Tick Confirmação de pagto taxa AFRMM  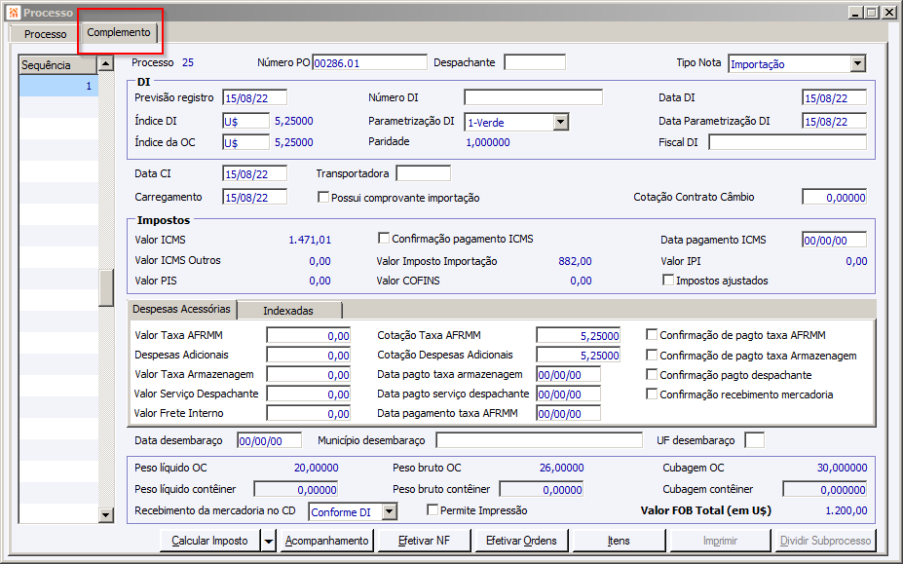(x=652, y=334)
